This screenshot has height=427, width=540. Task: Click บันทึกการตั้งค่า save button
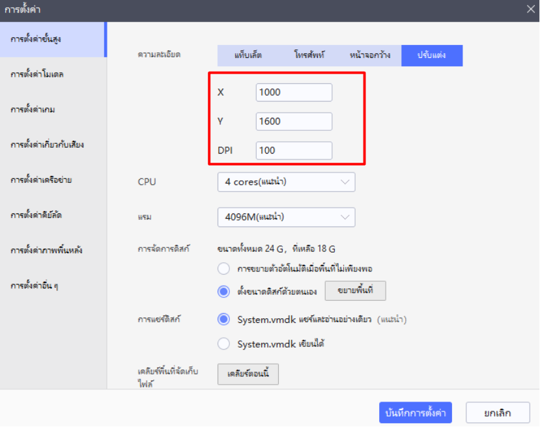[x=416, y=413]
